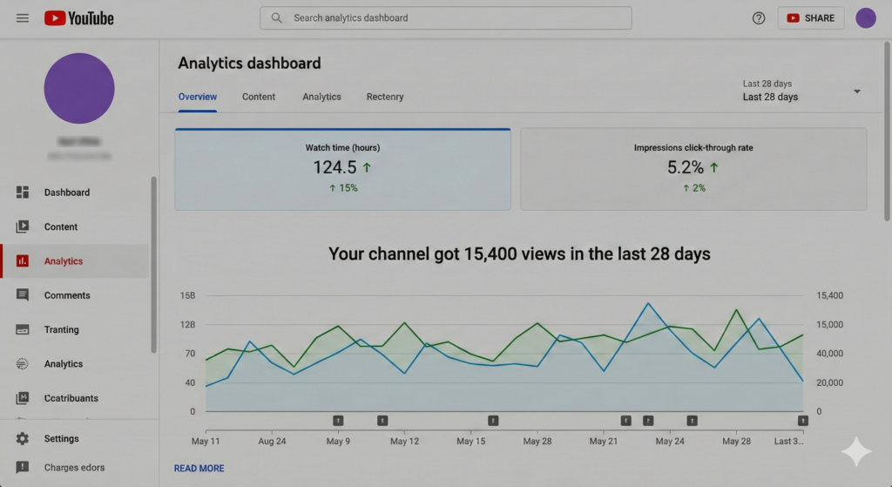Click the Comments sidebar icon
This screenshot has width=892, height=487.
click(23, 295)
